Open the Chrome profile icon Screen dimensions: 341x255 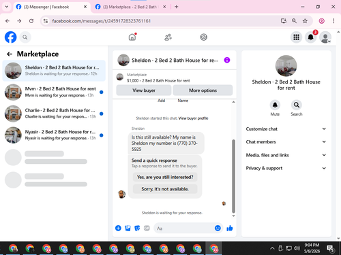pos(321,21)
